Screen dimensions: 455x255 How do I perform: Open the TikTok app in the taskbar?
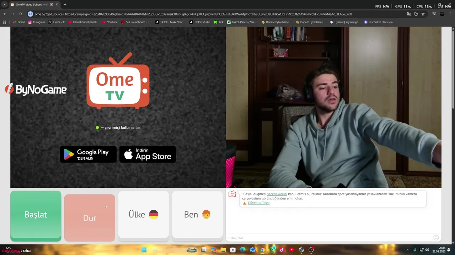coord(282,250)
